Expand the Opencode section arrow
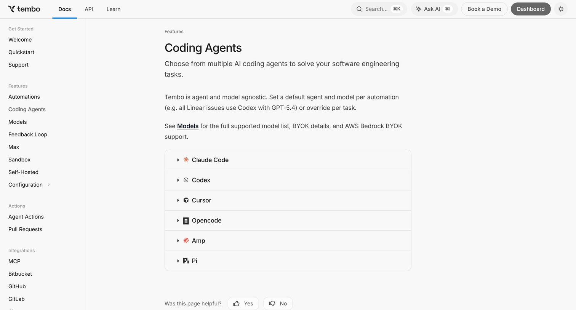 pyautogui.click(x=178, y=221)
